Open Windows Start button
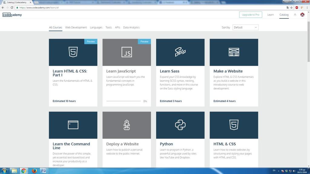Screen dimensions: 310x174 4,171
